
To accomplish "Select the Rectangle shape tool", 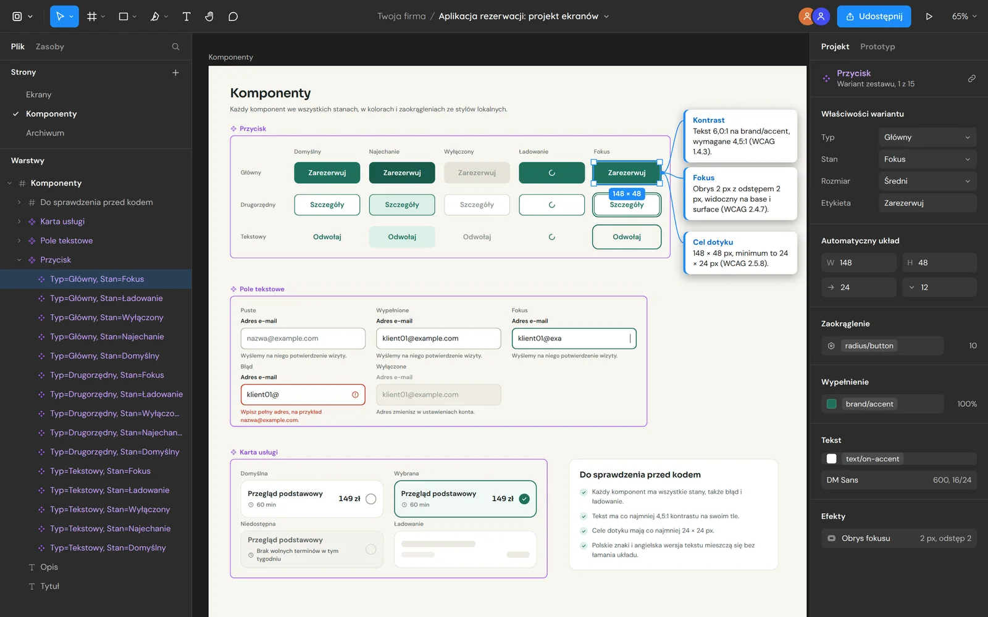I will tap(124, 17).
